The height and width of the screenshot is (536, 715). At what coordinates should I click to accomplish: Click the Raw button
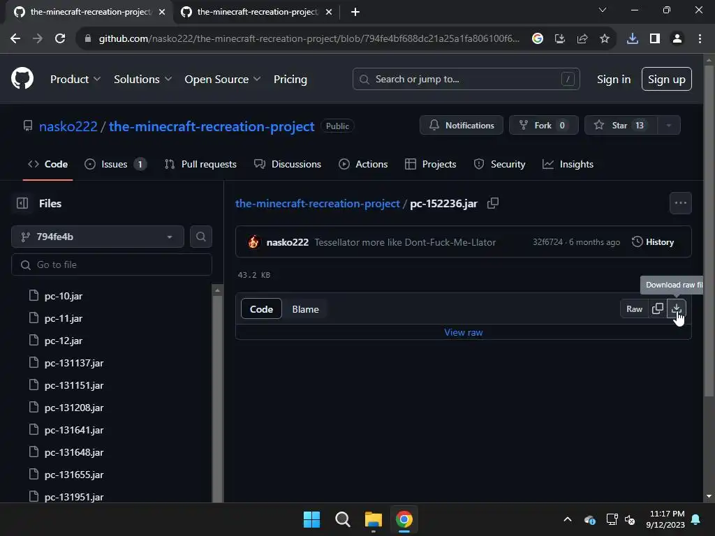634,309
